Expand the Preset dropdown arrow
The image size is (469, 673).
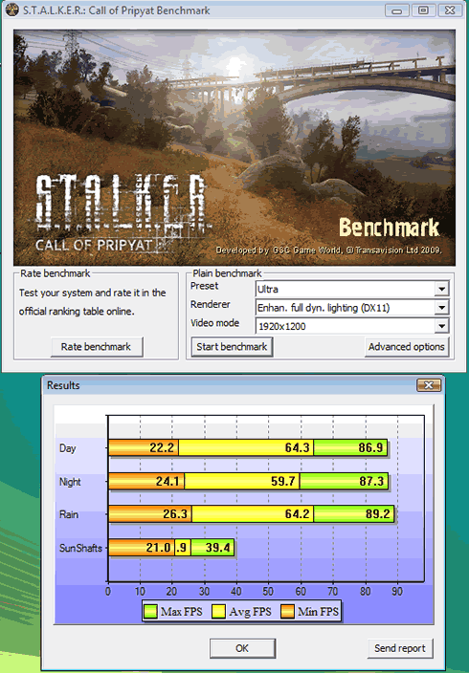tap(441, 289)
